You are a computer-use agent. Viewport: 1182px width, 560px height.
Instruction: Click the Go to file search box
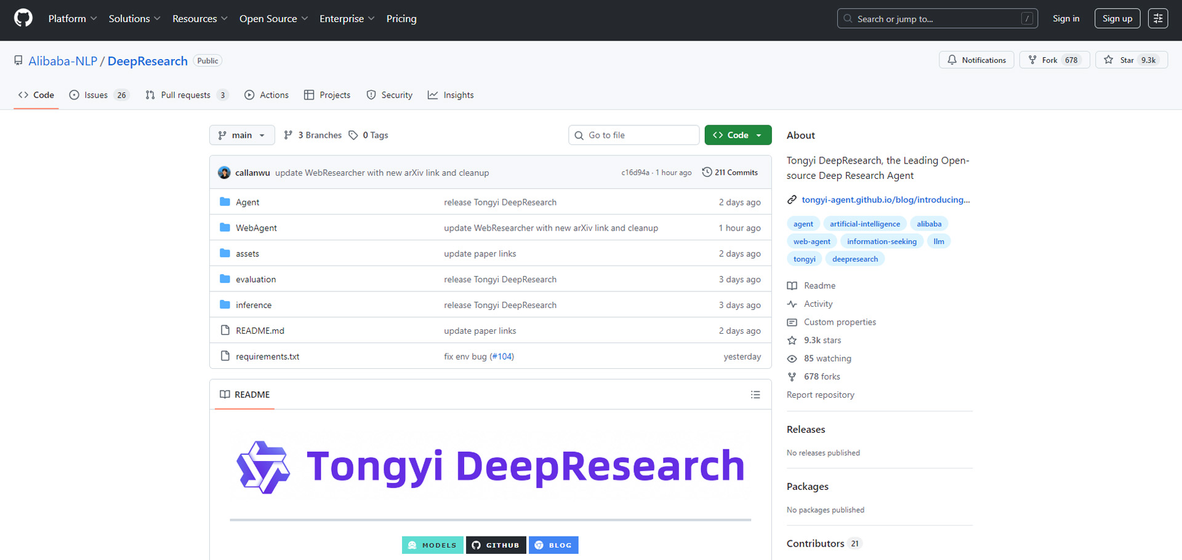click(x=633, y=135)
